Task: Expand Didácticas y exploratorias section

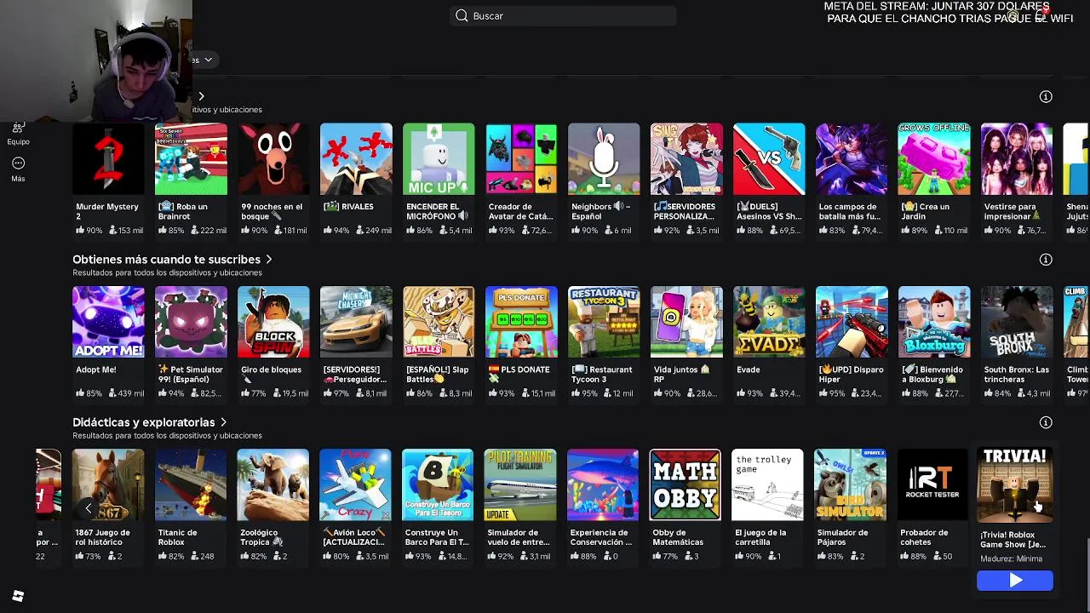Action: (x=223, y=422)
